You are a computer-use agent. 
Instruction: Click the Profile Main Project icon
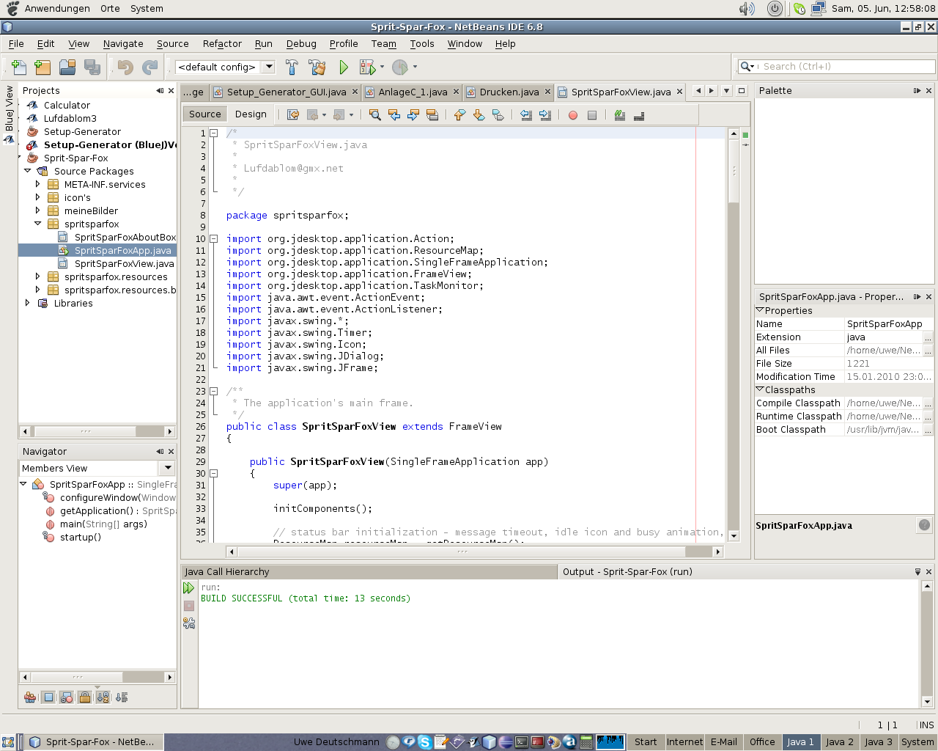pos(400,67)
